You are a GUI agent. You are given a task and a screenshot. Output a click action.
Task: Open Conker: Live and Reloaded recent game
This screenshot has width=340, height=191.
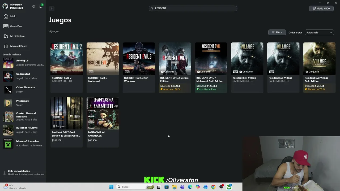(23, 116)
